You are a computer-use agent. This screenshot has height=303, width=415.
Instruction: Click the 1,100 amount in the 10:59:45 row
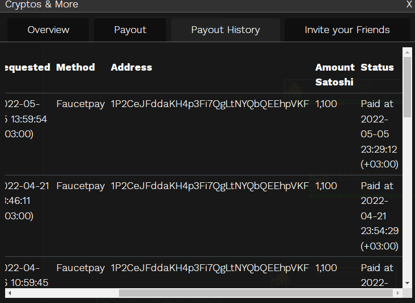tap(326, 268)
